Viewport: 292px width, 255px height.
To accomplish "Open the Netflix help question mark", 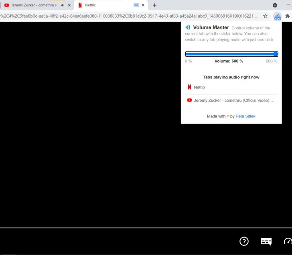I will 244,241.
